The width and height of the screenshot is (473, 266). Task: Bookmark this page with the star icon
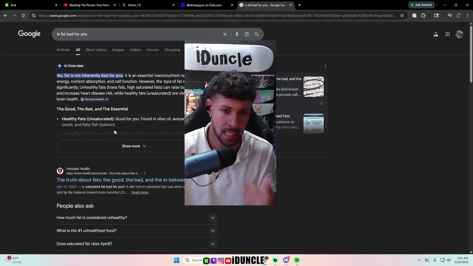tap(402, 16)
